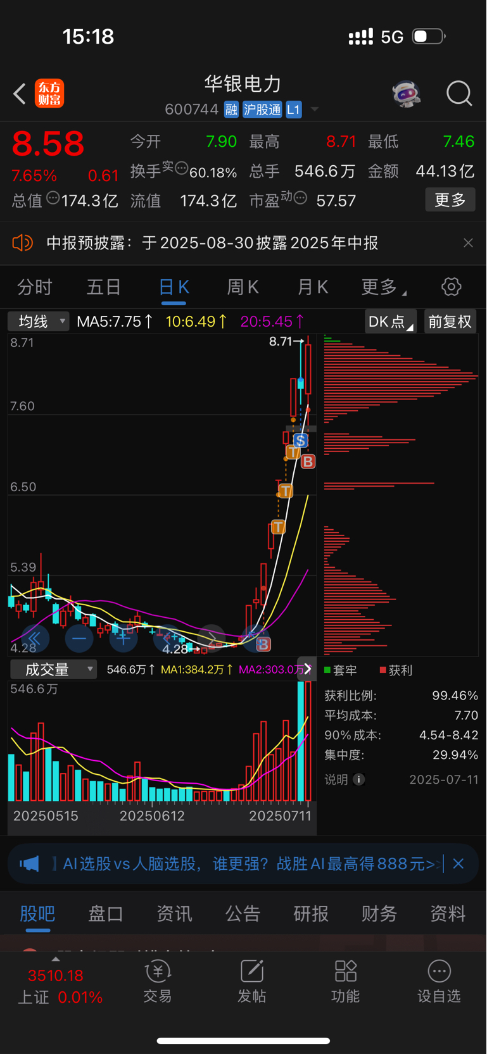Switch to the 研报 tab
Screen dimensions: 487x1054
coord(311,913)
